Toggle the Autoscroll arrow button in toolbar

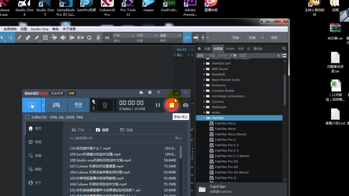tap(196, 38)
